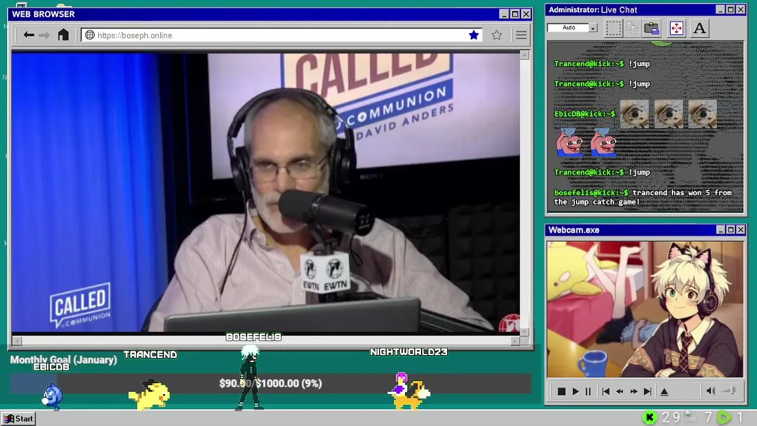This screenshot has width=757, height=426.
Task: Skip to previous track in Webcam.exe
Action: pos(606,391)
